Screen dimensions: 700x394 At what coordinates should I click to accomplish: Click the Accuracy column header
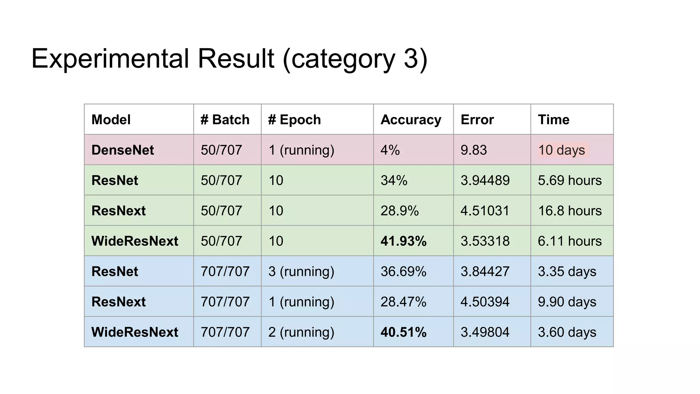(411, 120)
